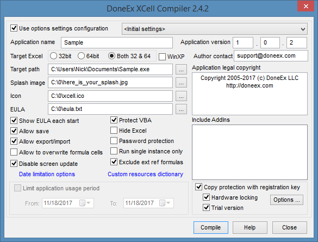Enable Run single instance only
Screen dimensions: 318x242
(x=114, y=151)
